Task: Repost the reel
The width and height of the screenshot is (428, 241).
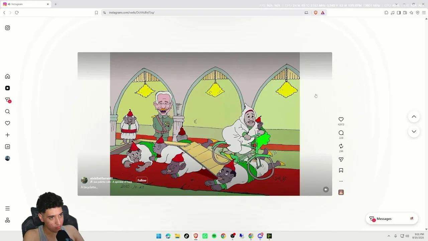Action: [341, 146]
